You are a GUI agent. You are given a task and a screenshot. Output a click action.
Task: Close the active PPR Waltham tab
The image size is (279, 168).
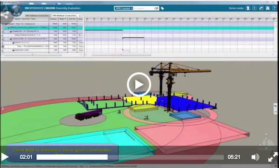coord(80,16)
